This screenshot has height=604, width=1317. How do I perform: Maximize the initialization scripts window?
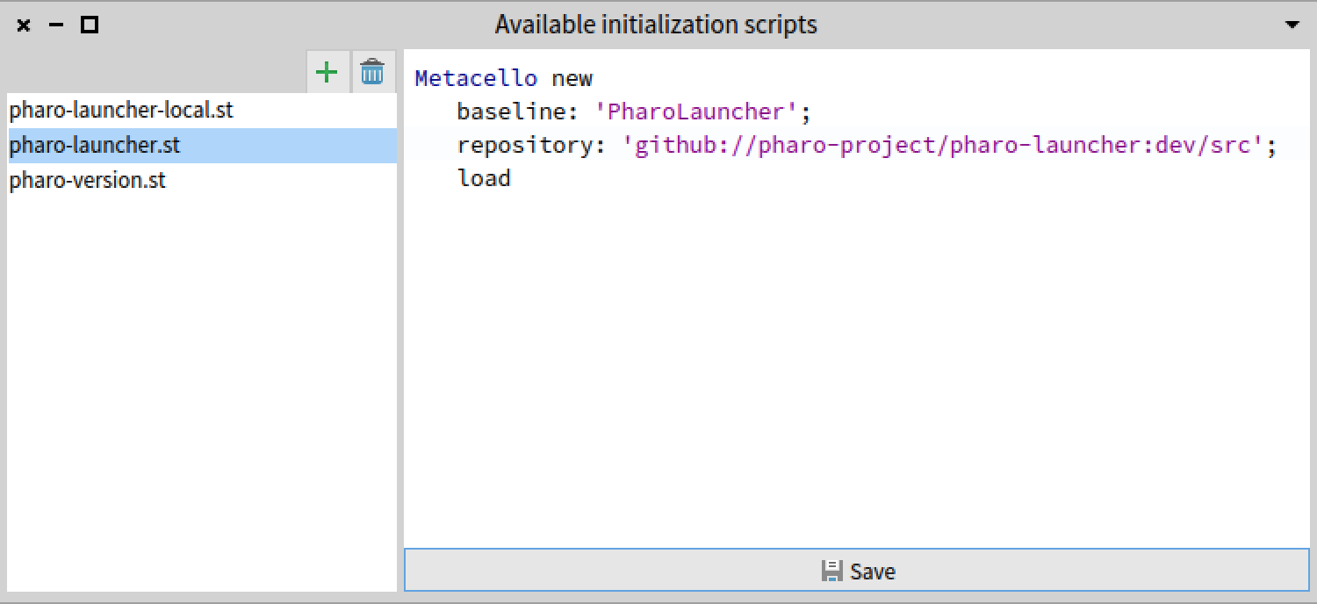pos(89,25)
